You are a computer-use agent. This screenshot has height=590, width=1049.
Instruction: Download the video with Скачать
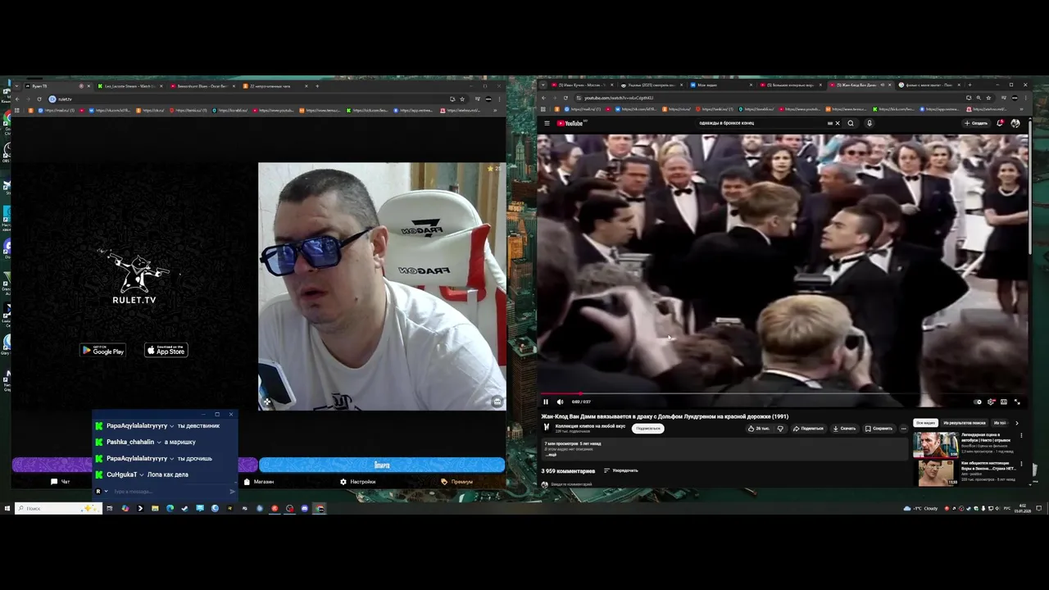844,428
